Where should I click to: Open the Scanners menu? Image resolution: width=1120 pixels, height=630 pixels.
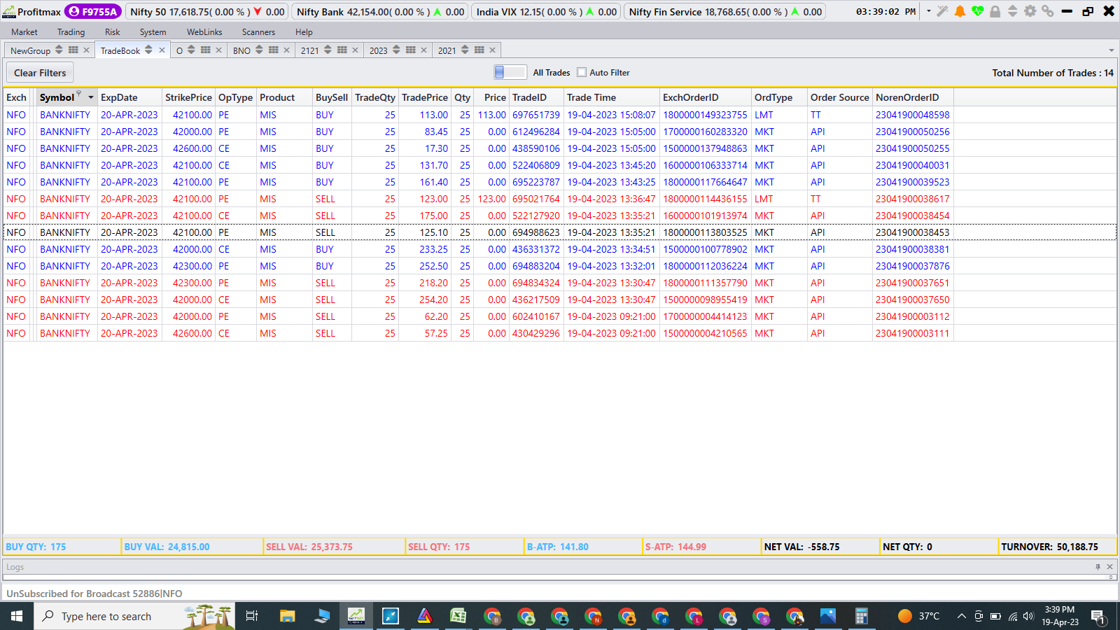tap(258, 32)
